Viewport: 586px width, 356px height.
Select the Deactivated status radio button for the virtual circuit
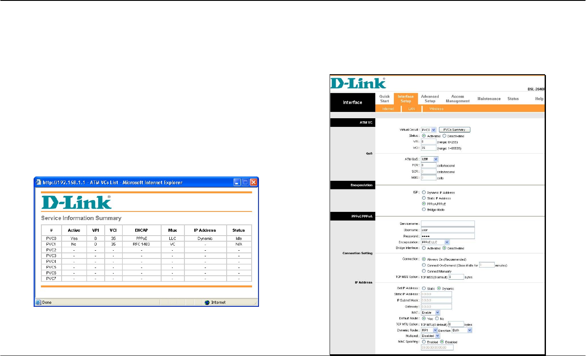(x=444, y=136)
